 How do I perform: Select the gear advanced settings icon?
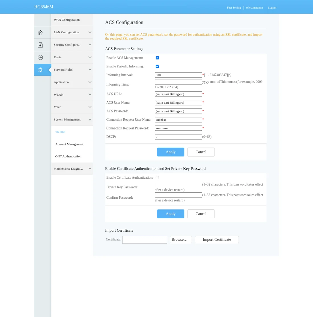pyautogui.click(x=40, y=70)
